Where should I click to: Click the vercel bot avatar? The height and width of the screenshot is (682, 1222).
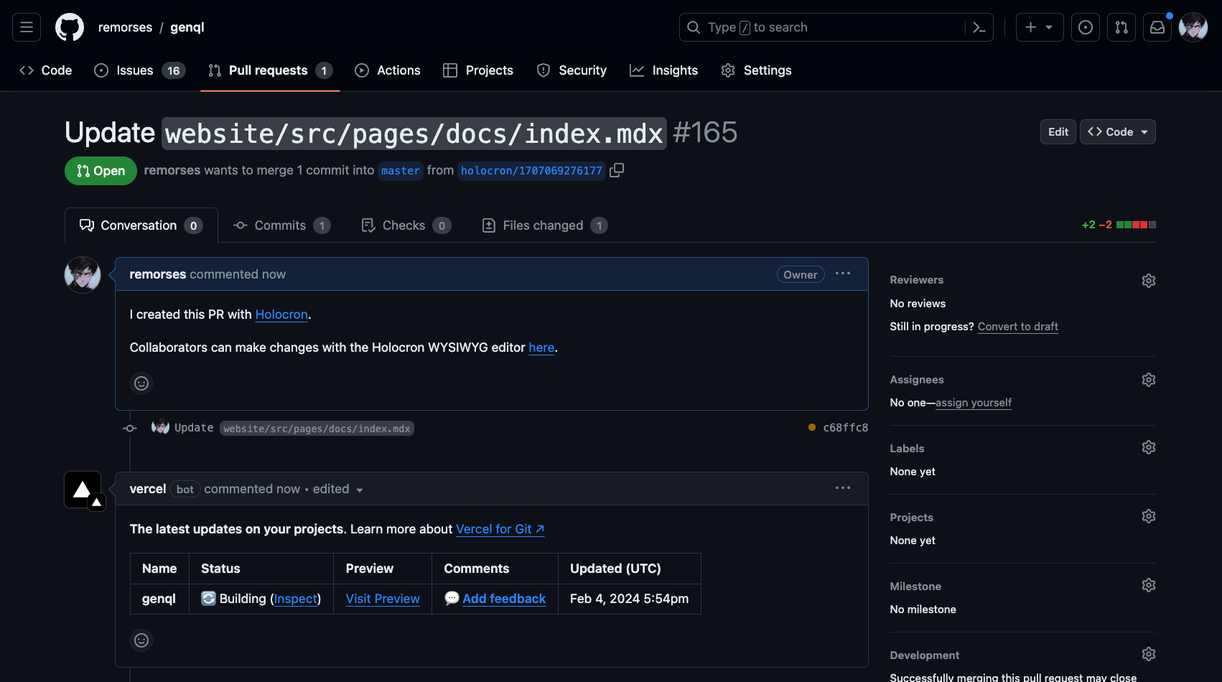(x=83, y=490)
